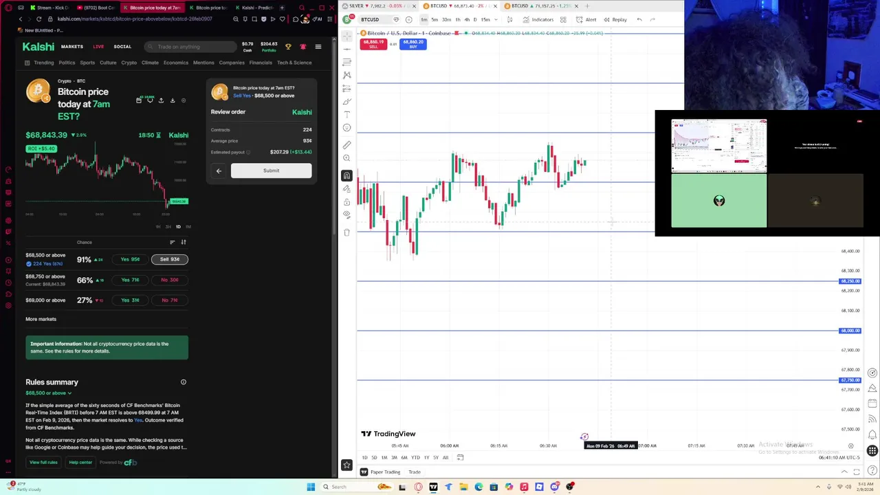Click the taskbar weather widget
The height and width of the screenshot is (495, 880).
pyautogui.click(x=24, y=487)
